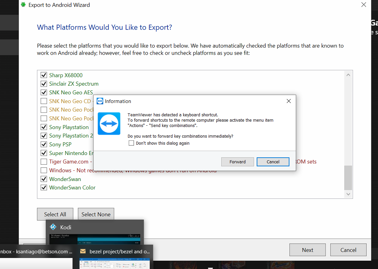The image size is (378, 269).
Task: Open the Kodi window preview thumbnail
Action: coord(95,239)
